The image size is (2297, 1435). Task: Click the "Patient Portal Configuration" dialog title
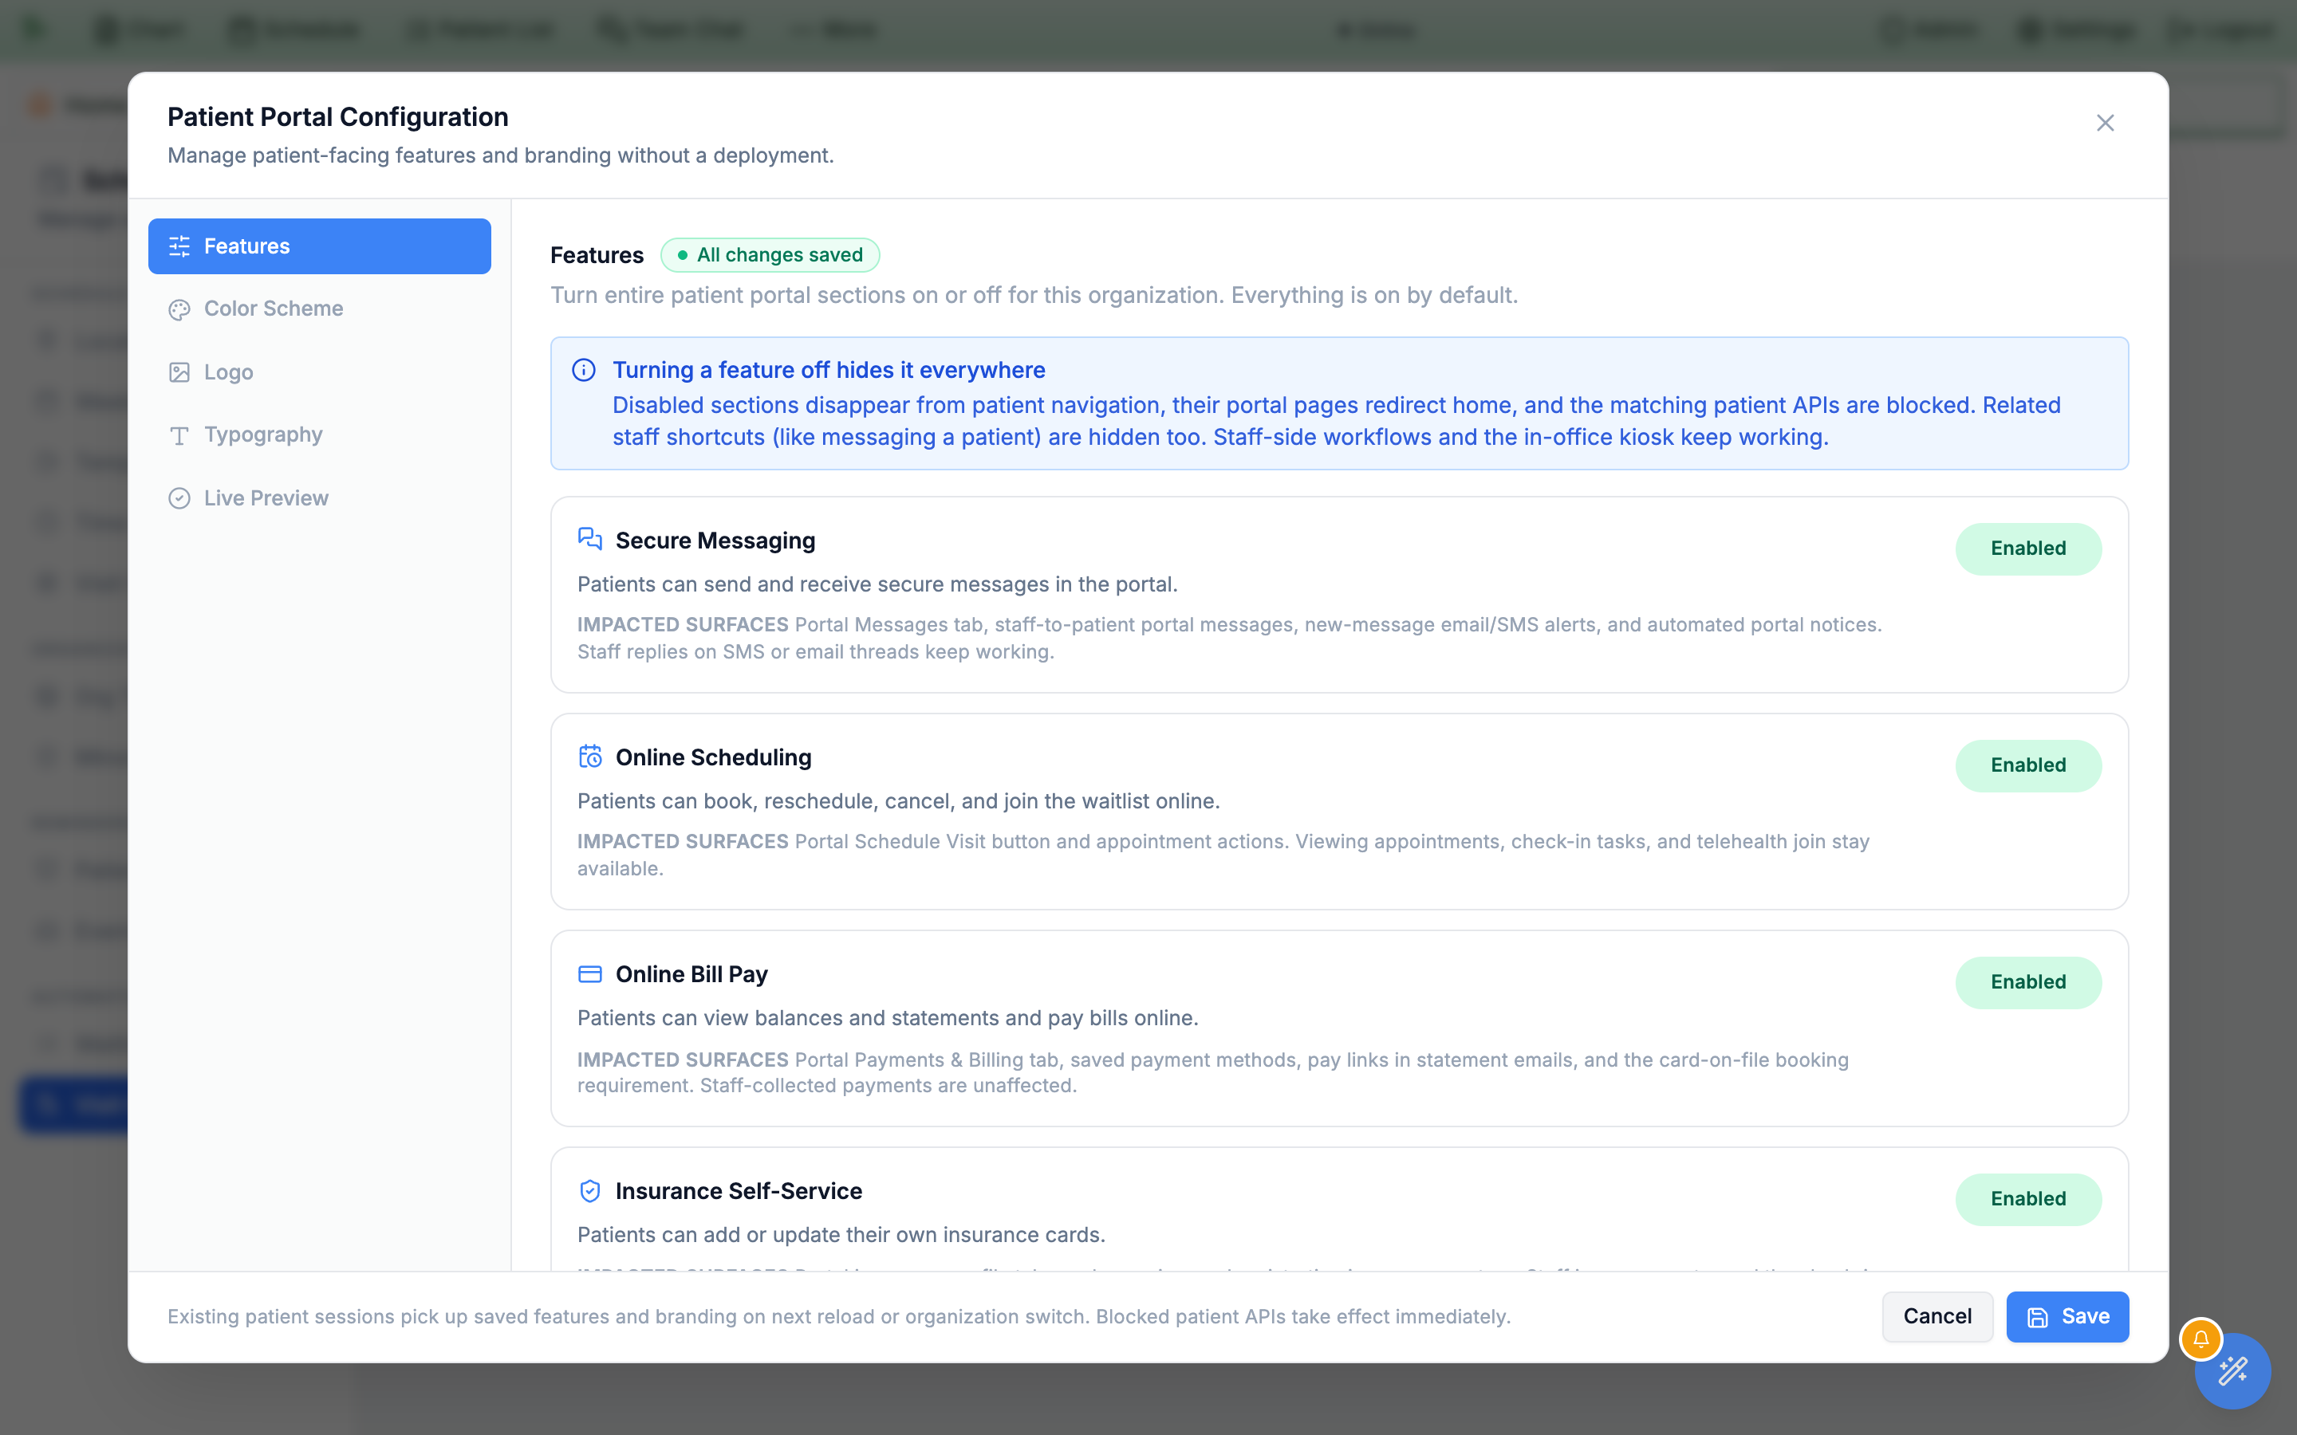coord(338,116)
